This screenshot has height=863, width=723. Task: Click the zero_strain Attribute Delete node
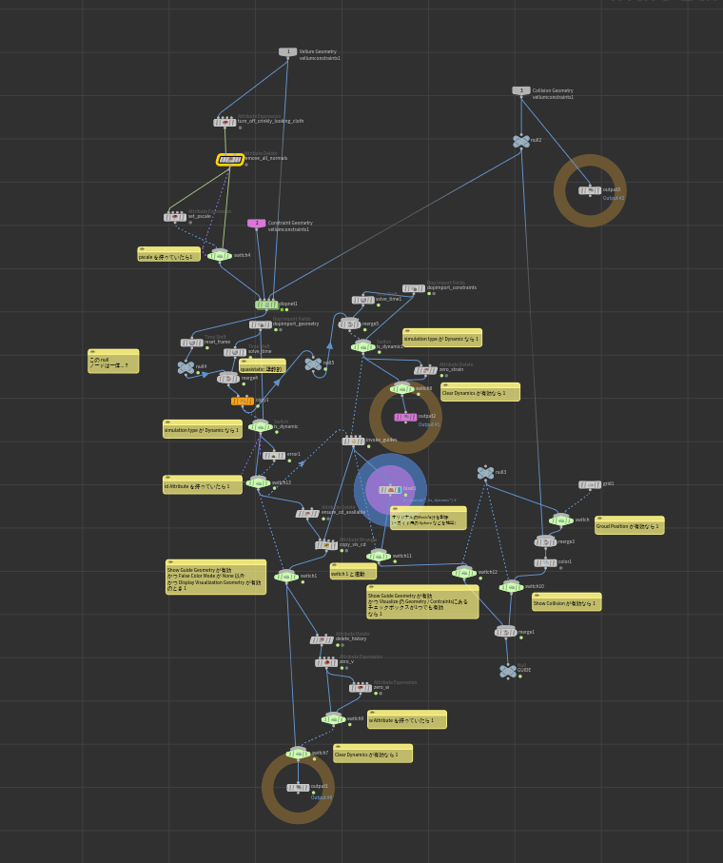tap(426, 370)
